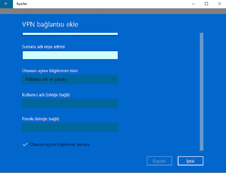The width and height of the screenshot is (226, 173).
Task: Click the 'VPN bağlantısı ekle' heading
Action: (x=50, y=24)
